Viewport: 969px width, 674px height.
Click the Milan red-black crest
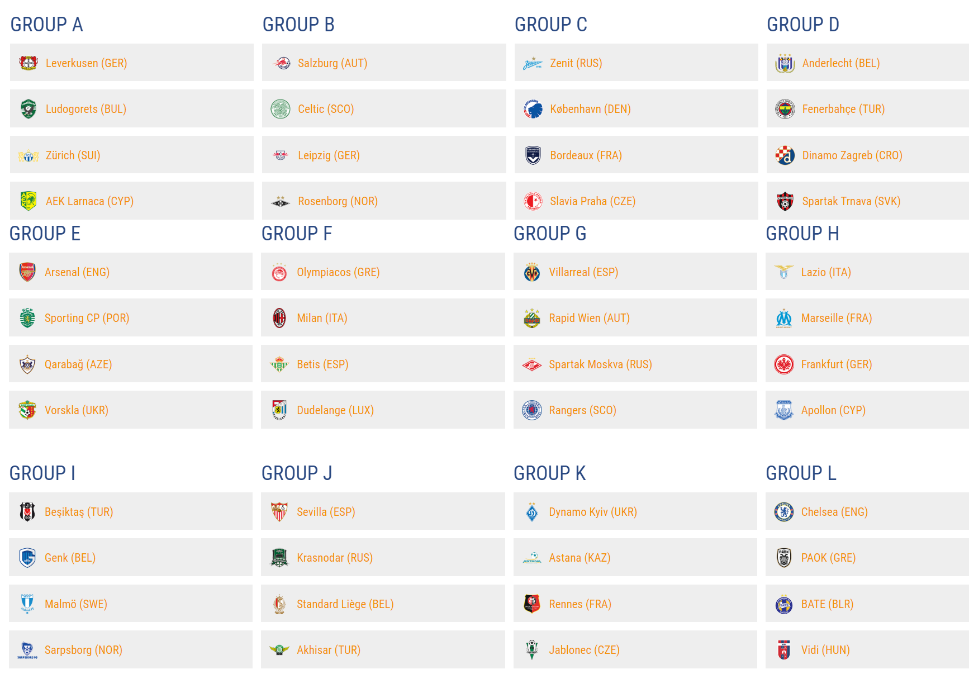coord(279,318)
